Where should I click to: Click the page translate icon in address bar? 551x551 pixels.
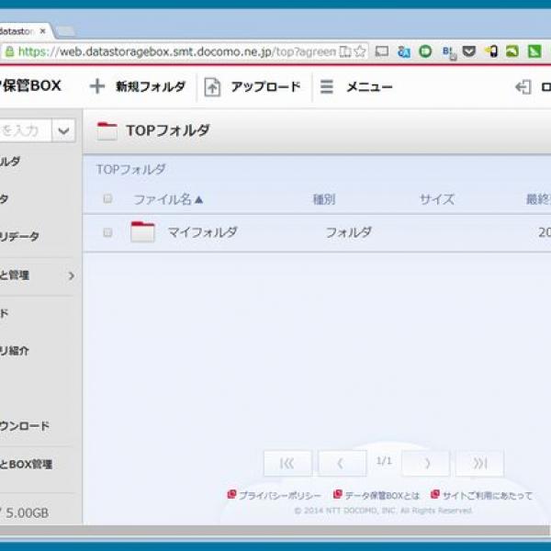345,52
